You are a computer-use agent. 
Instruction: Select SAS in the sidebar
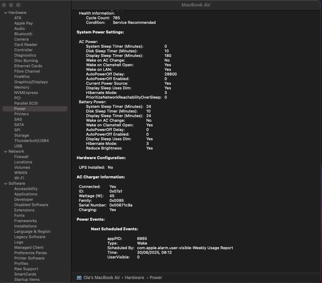(18, 119)
